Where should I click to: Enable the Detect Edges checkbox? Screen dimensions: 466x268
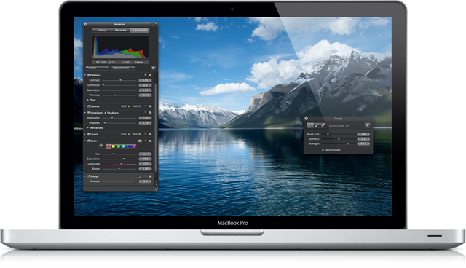(323, 150)
